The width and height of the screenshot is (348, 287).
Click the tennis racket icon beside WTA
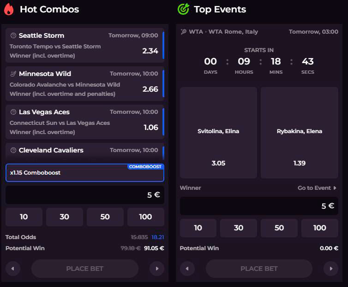(184, 32)
